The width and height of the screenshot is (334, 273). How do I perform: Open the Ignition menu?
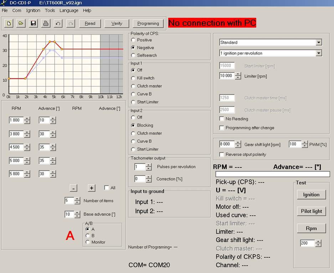33,10
